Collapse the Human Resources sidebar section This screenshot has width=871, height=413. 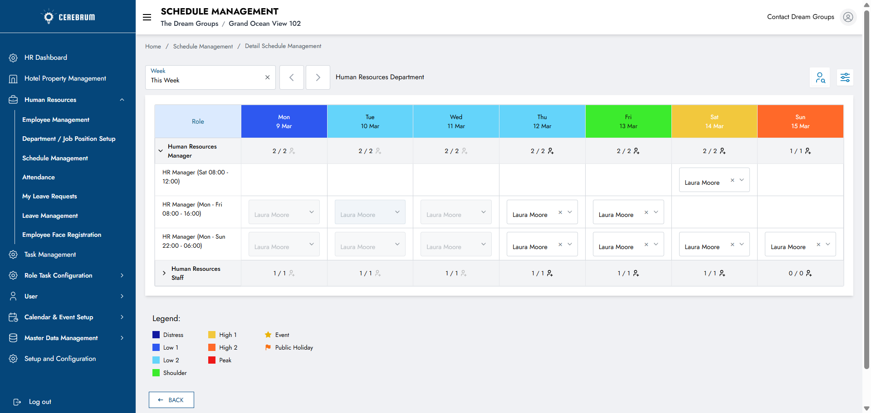tap(122, 100)
